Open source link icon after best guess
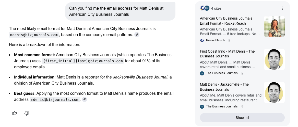 click(x=85, y=100)
